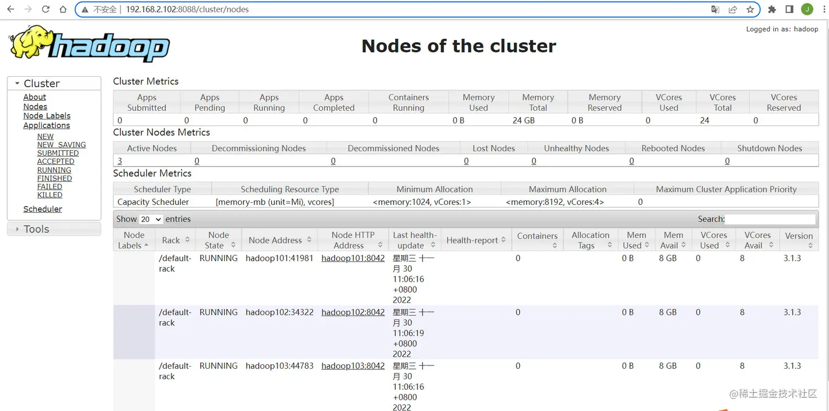Reload the page with refresh icon
The width and height of the screenshot is (829, 411).
46,9
